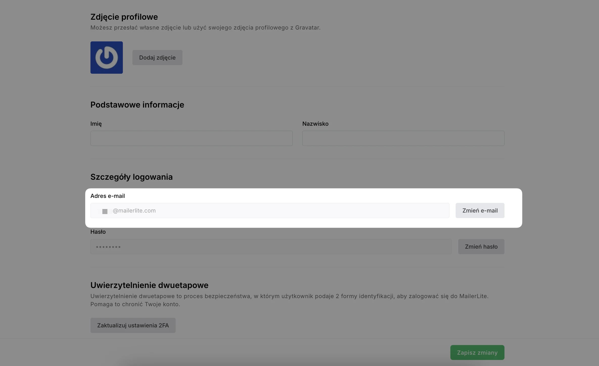Focus the Imię input field
599x366 pixels.
pyautogui.click(x=191, y=138)
